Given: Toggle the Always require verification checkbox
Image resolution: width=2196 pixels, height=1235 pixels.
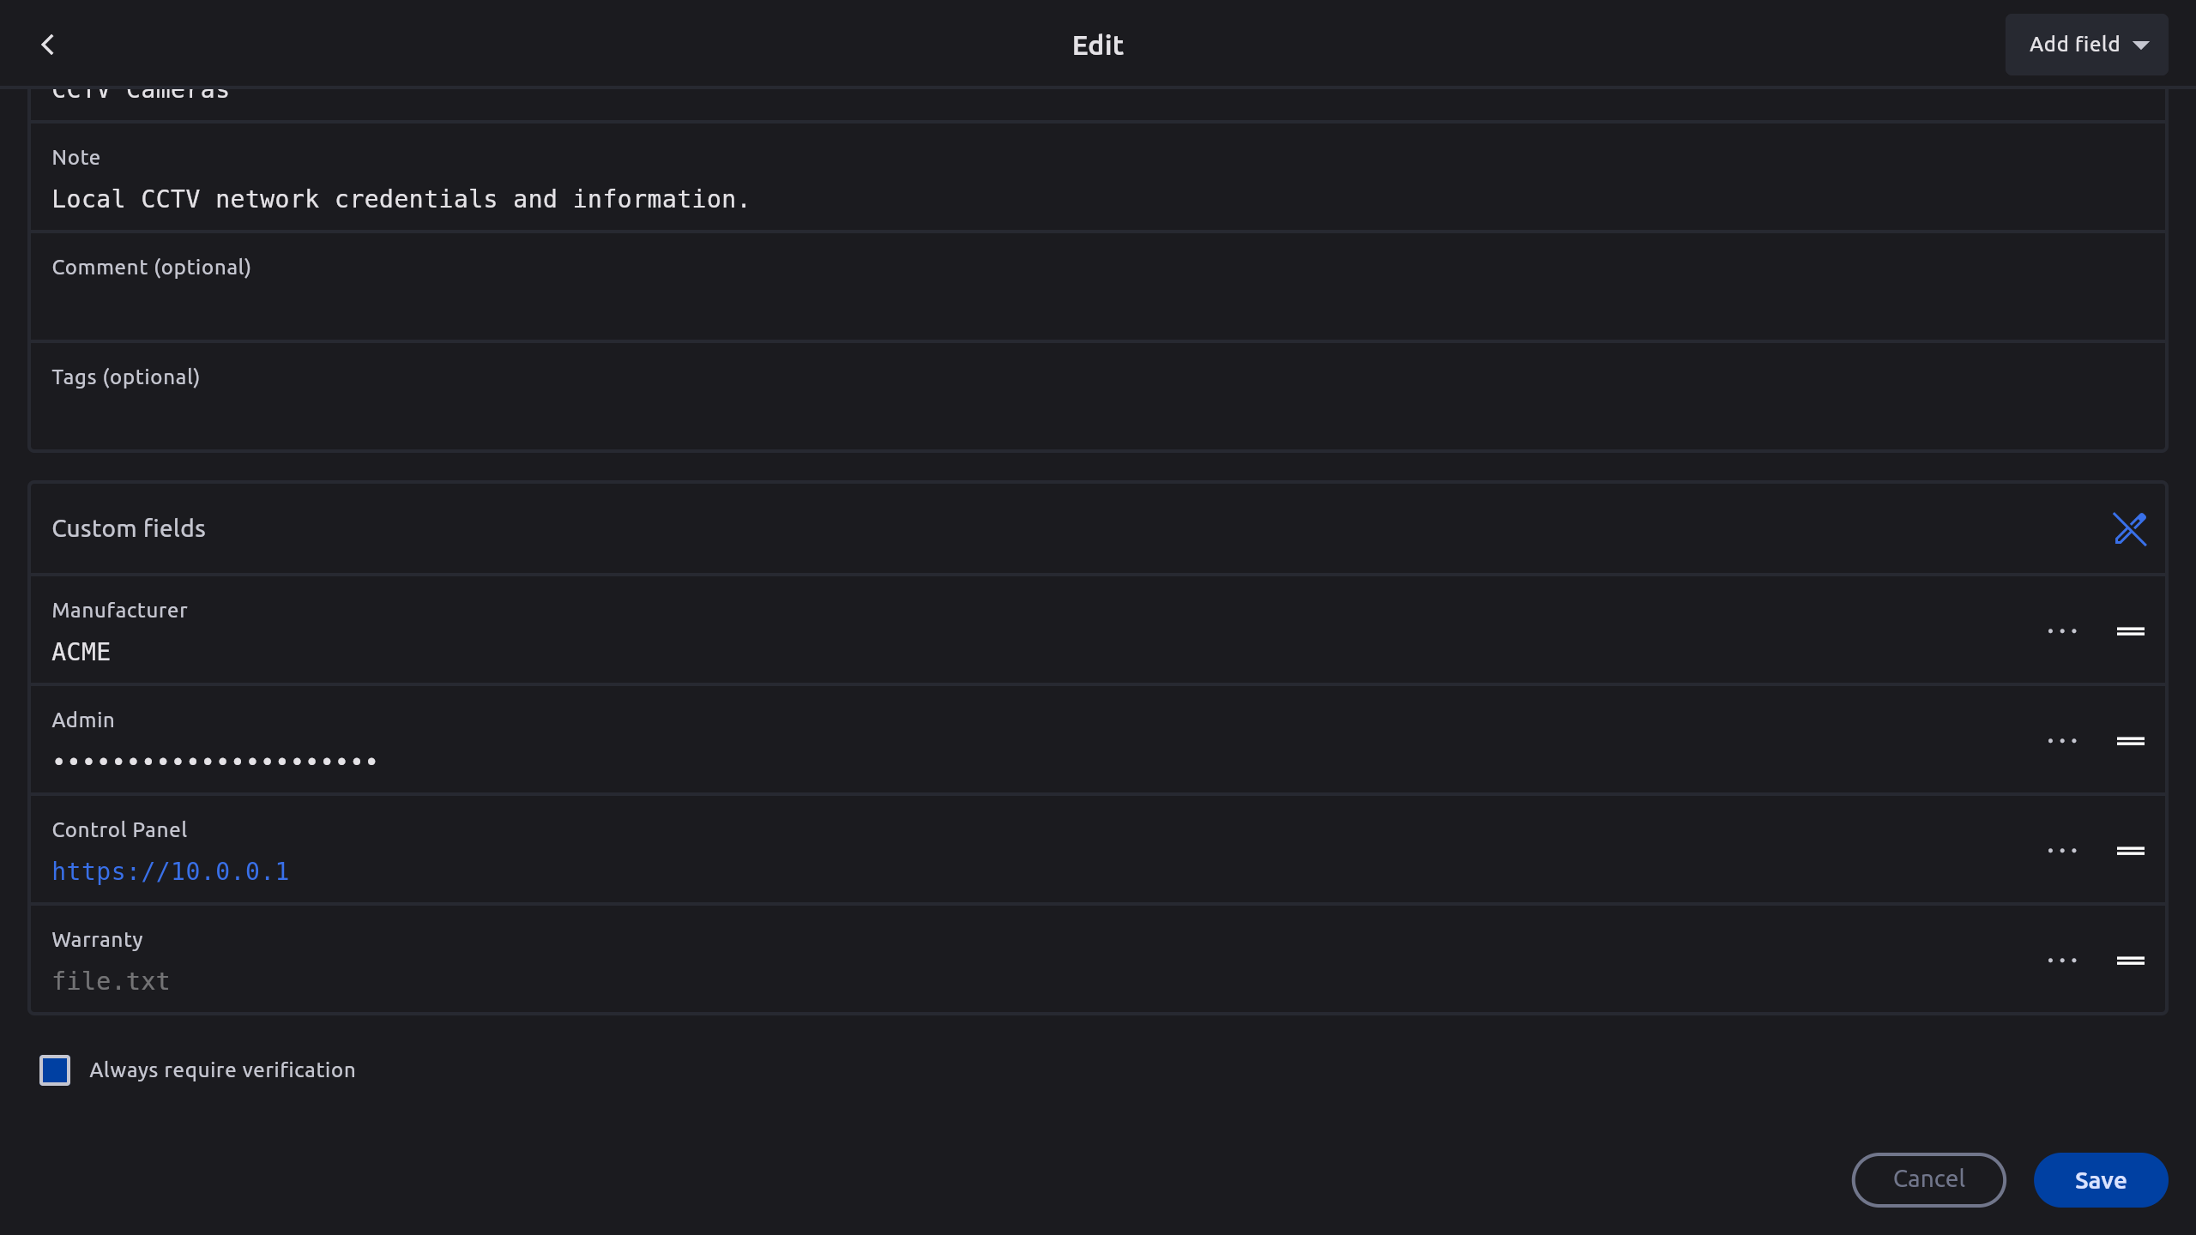Looking at the screenshot, I should click(x=55, y=1070).
